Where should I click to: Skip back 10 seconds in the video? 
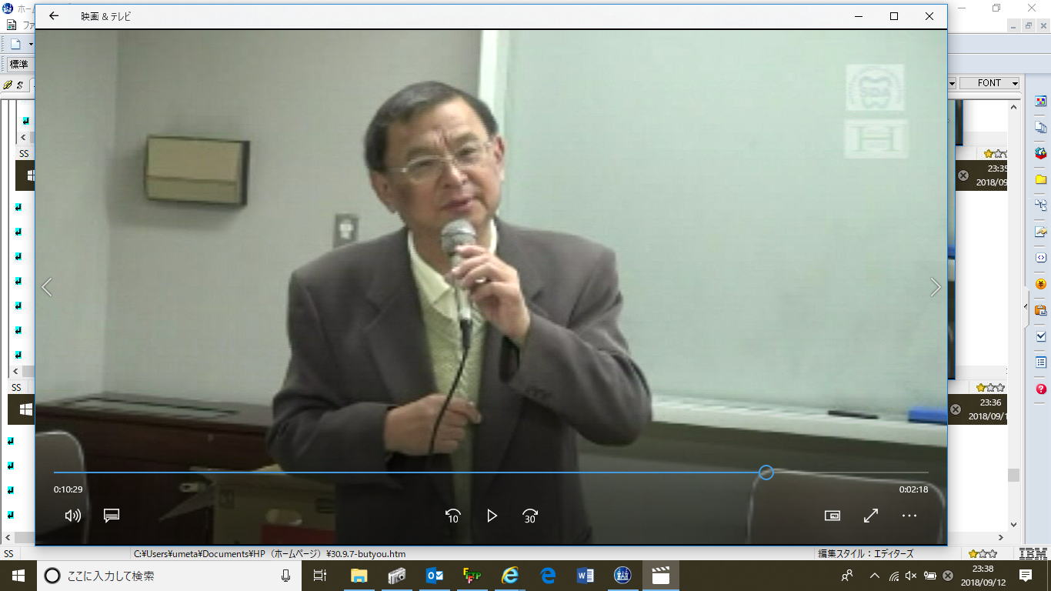(x=453, y=516)
